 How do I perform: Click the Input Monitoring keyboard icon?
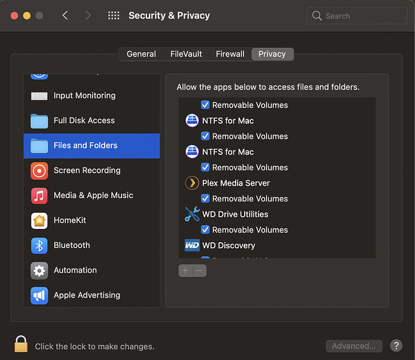point(39,96)
